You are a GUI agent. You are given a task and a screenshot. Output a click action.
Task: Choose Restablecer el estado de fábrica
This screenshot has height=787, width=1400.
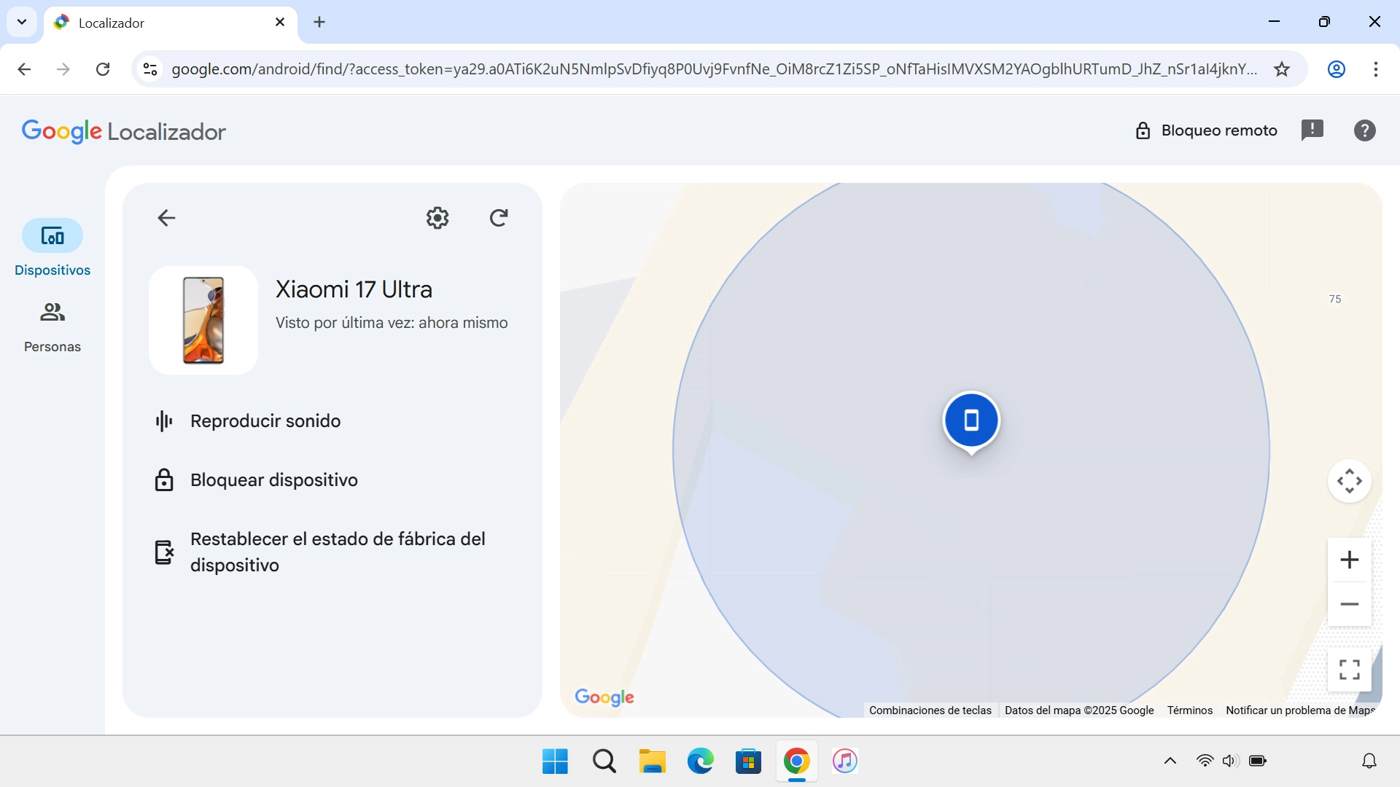point(338,552)
